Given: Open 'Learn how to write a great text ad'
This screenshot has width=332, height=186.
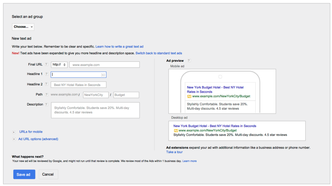Looking at the screenshot, I should pos(119,47).
